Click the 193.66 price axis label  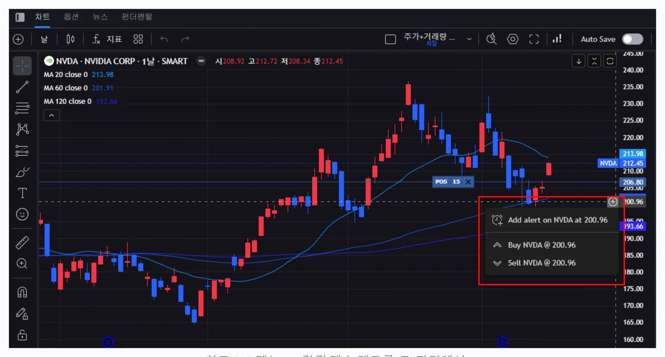[x=634, y=226]
